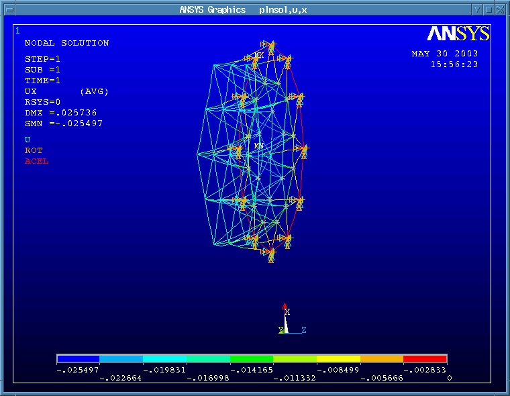Select the sea green contour legend band

coord(208,358)
